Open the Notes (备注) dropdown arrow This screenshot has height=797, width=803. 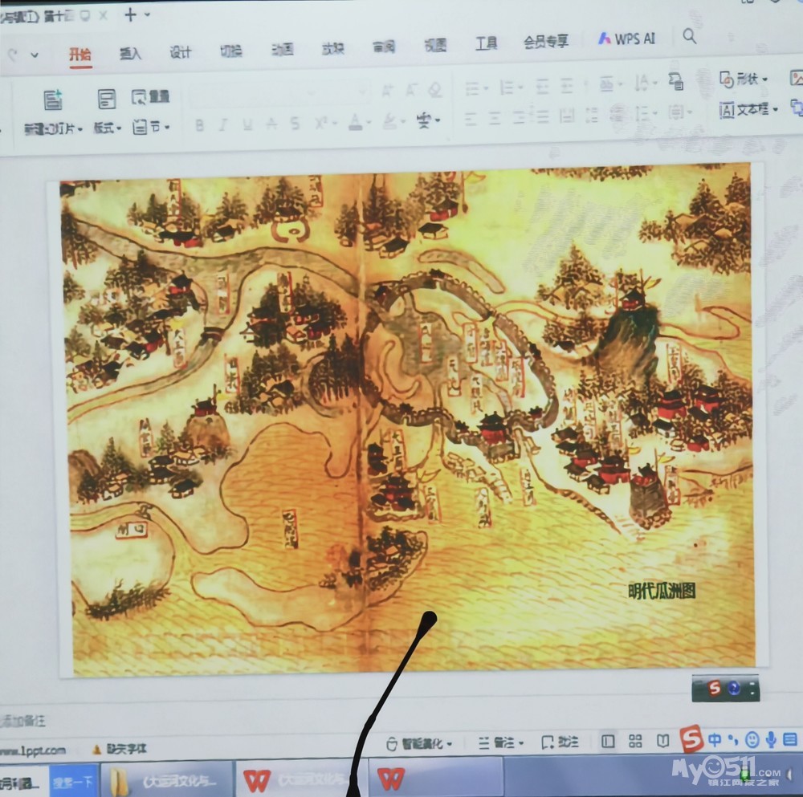point(522,743)
